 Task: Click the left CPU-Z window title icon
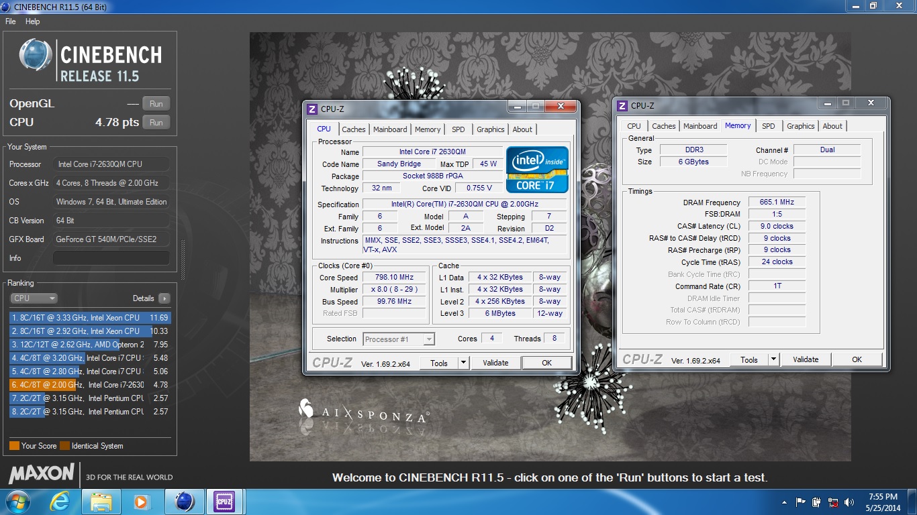point(312,109)
